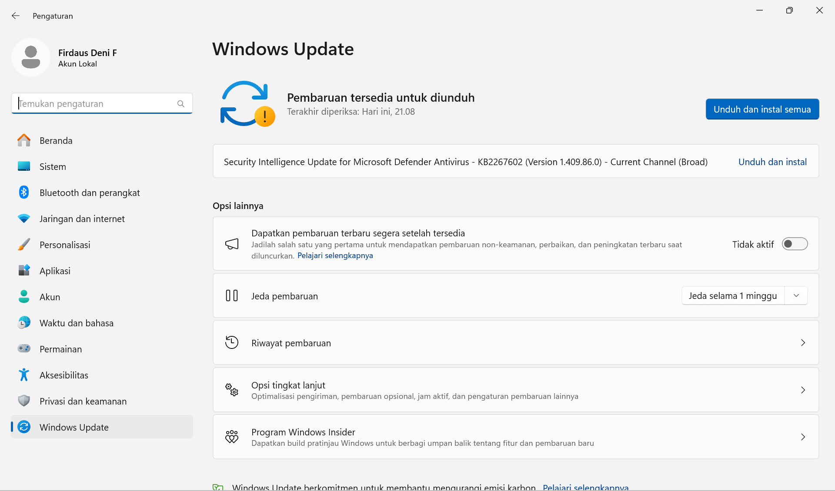Click the Aplikasi icon in sidebar
The height and width of the screenshot is (491, 835).
pos(24,270)
